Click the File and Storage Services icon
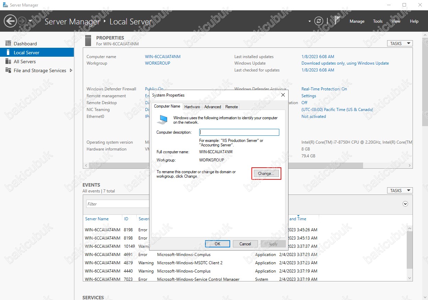The width and height of the screenshot is (428, 300). pos(8,70)
